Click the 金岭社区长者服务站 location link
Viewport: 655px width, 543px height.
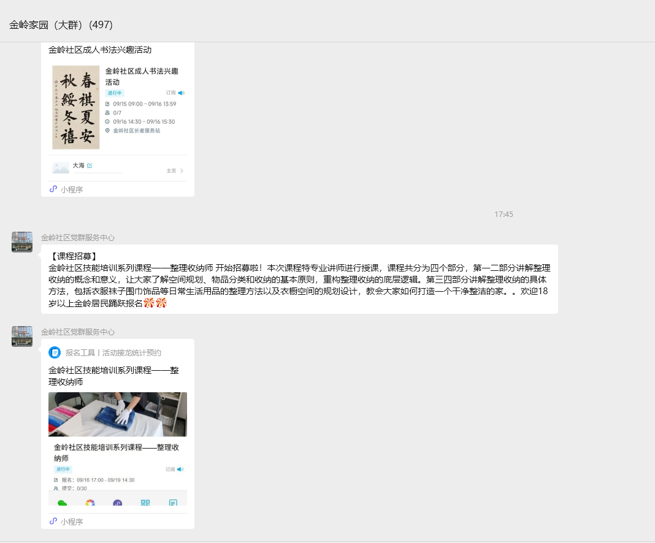(x=136, y=131)
